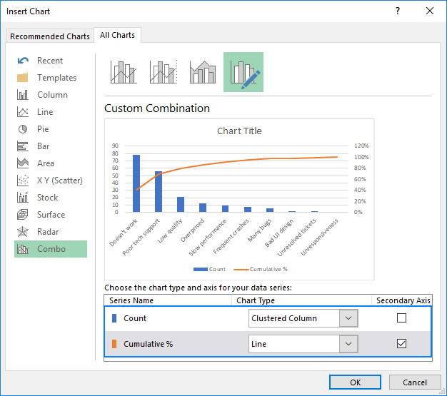Select Clustered Column - Line combo icon
This screenshot has width=447, height=396.
tap(124, 72)
